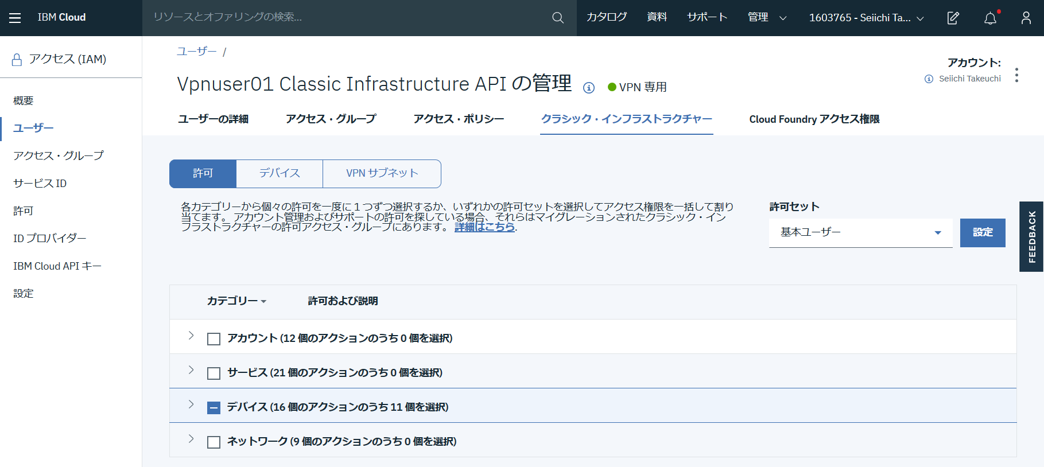Click the アクセス (IAM) lock icon
Viewport: 1044px width, 467px height.
coord(17,59)
